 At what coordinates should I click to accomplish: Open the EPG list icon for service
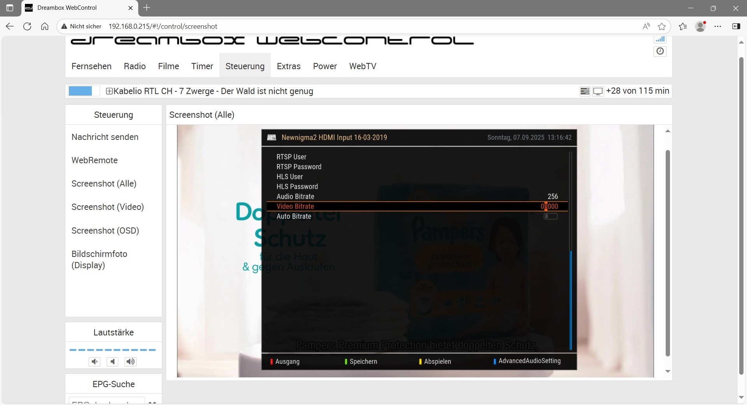585,91
